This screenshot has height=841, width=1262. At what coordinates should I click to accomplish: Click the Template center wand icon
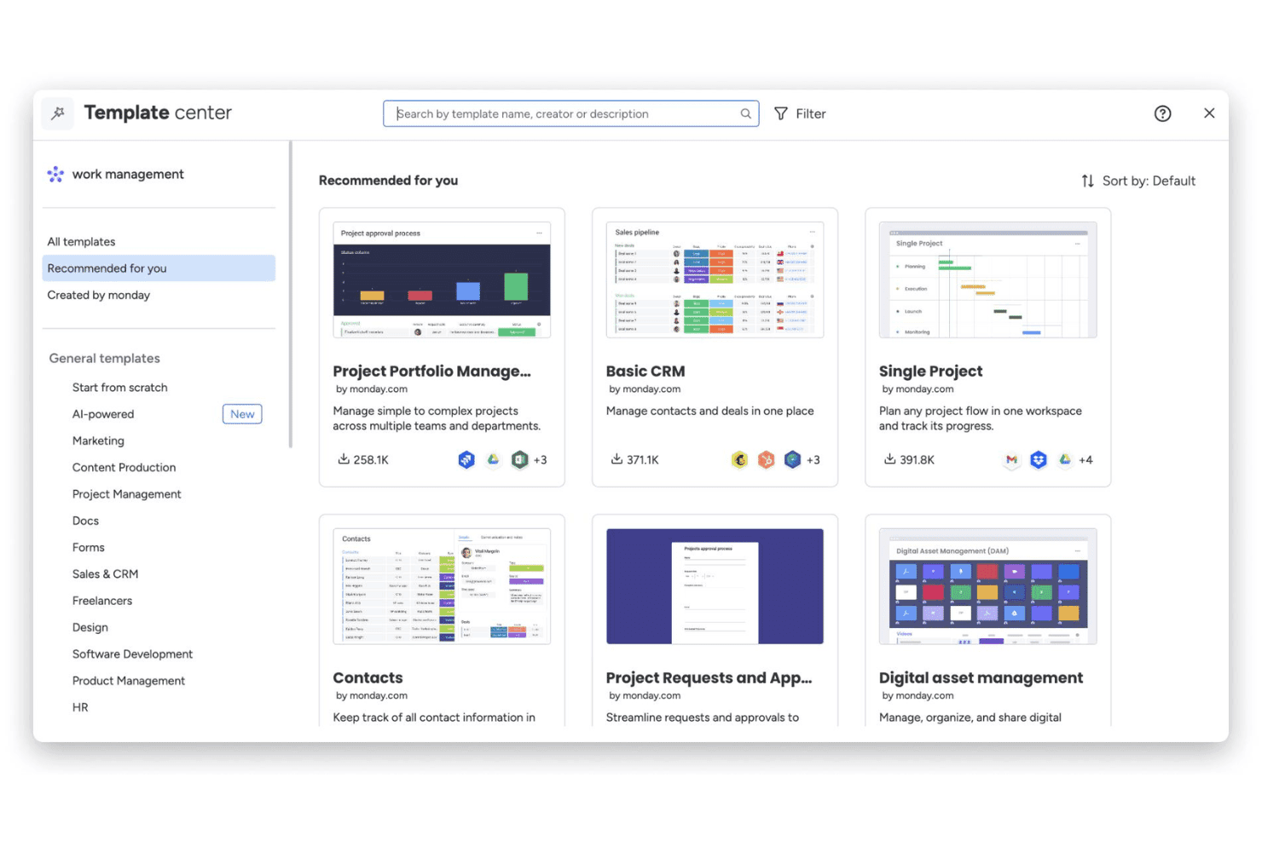pyautogui.click(x=58, y=113)
